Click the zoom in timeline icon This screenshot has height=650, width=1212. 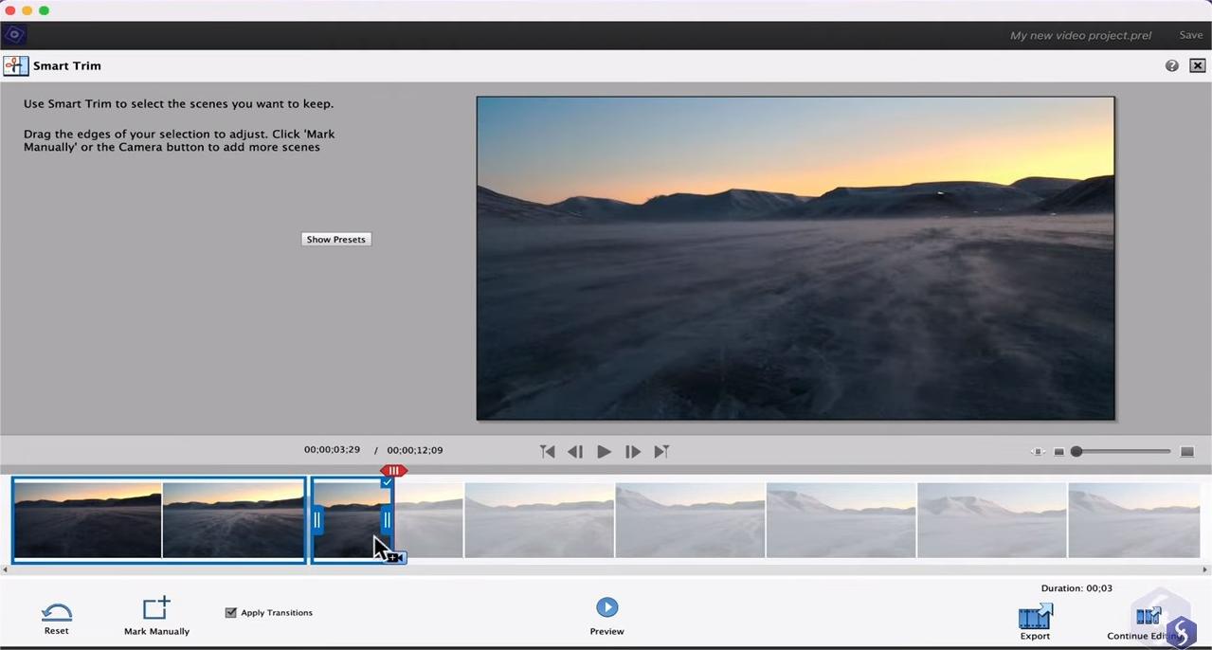click(1186, 452)
